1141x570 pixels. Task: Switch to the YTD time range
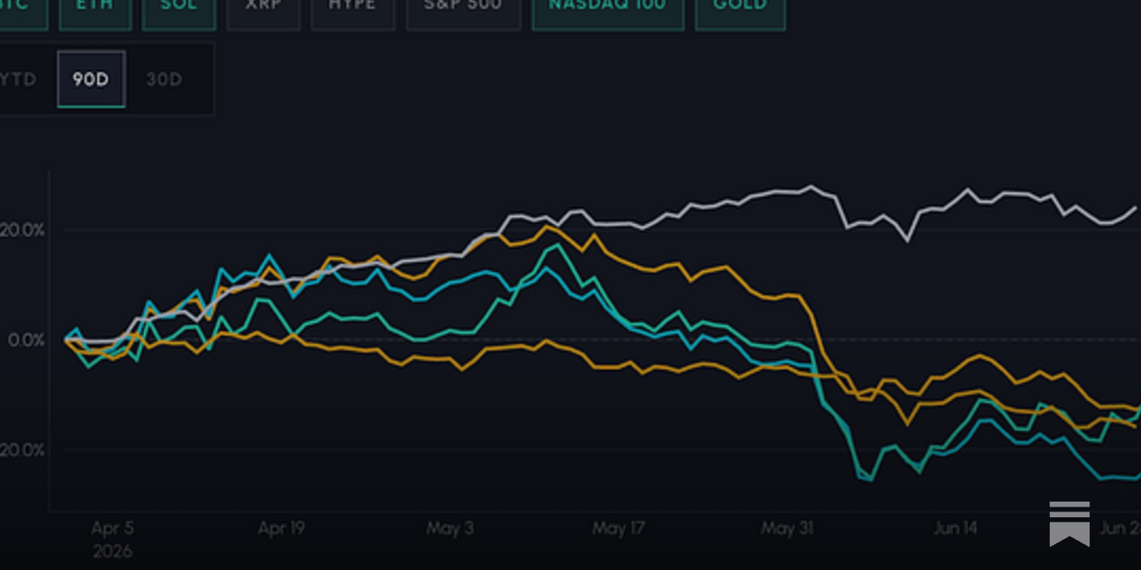tap(19, 79)
